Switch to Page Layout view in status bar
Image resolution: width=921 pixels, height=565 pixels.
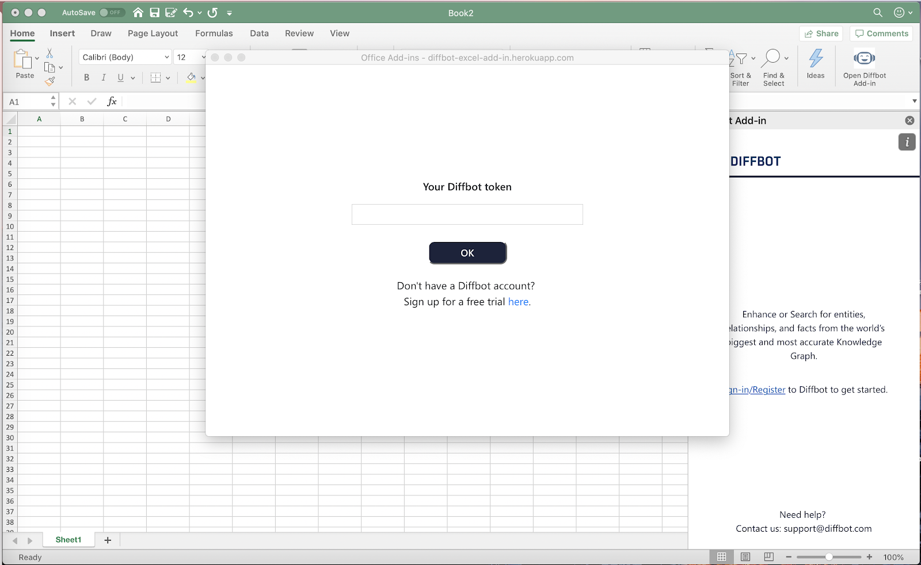tap(745, 556)
